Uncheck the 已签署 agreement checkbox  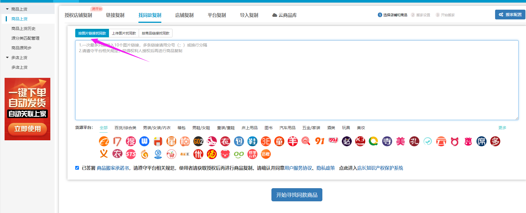pyautogui.click(x=77, y=168)
